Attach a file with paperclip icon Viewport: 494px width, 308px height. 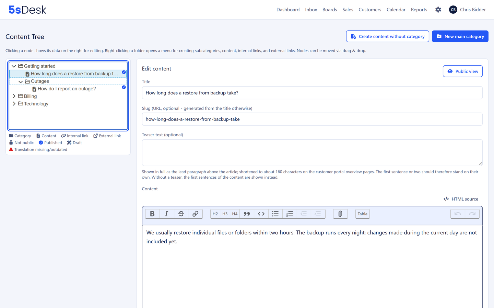click(x=340, y=214)
